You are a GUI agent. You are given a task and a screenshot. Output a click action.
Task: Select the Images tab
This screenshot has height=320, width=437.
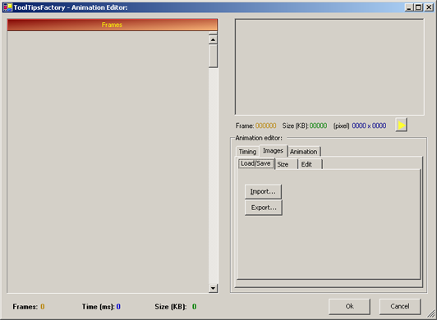pos(273,151)
